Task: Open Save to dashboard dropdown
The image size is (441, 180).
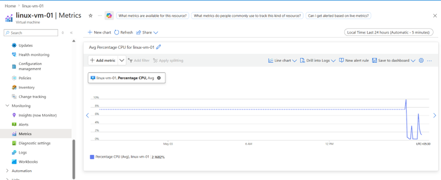Action: [394, 60]
